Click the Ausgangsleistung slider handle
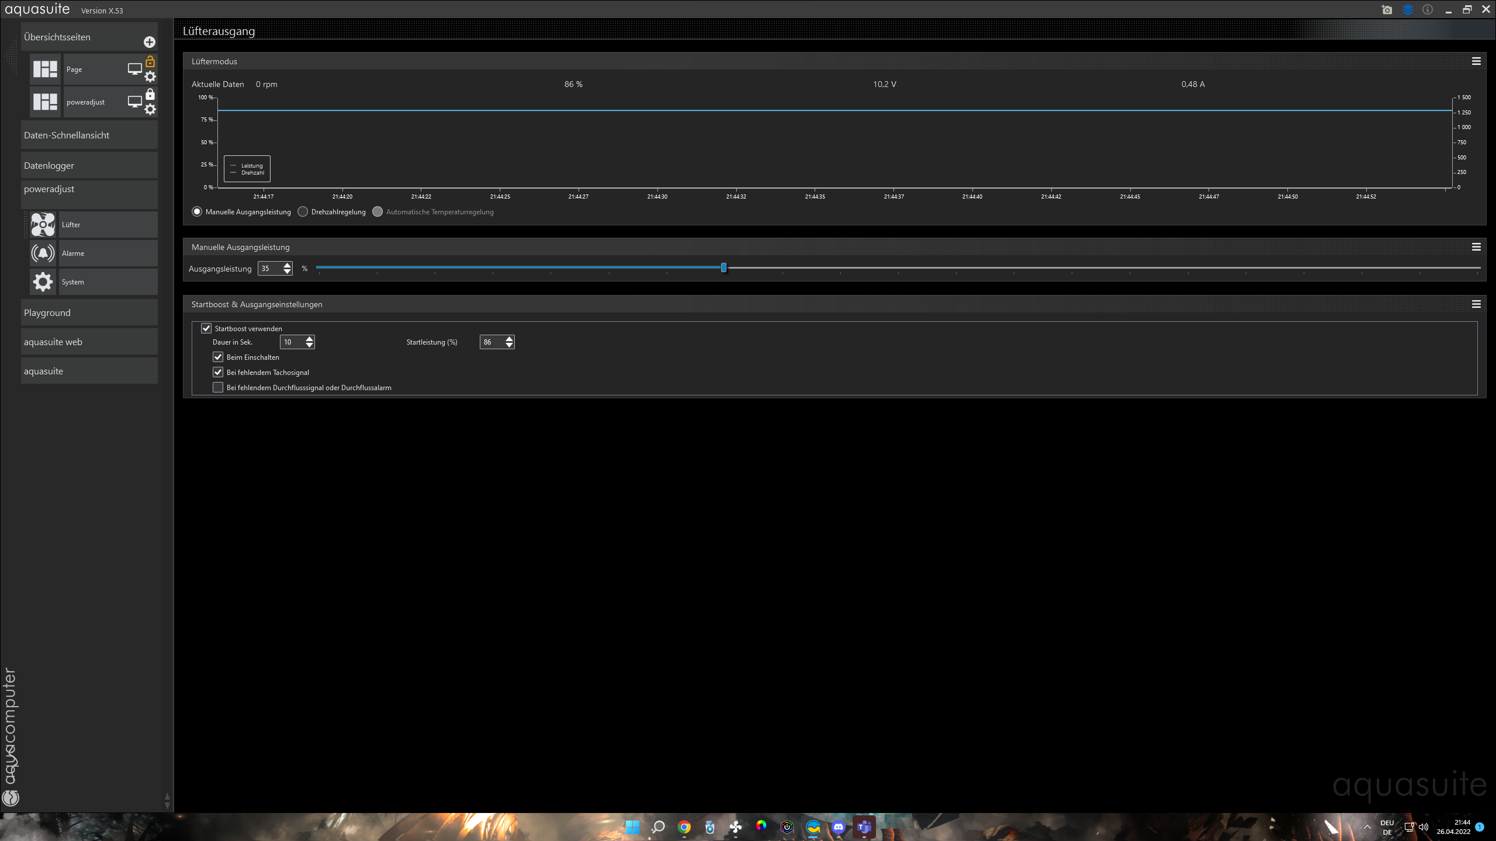The width and height of the screenshot is (1496, 841). click(x=723, y=268)
